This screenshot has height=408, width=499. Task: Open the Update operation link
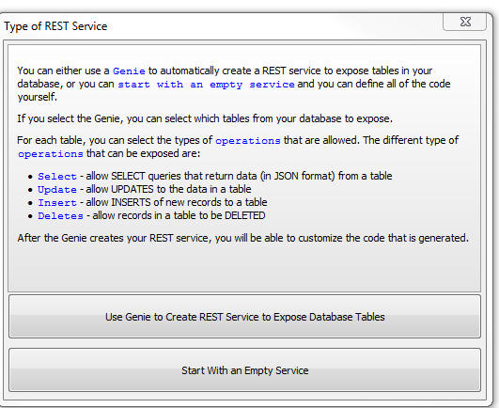pos(57,189)
